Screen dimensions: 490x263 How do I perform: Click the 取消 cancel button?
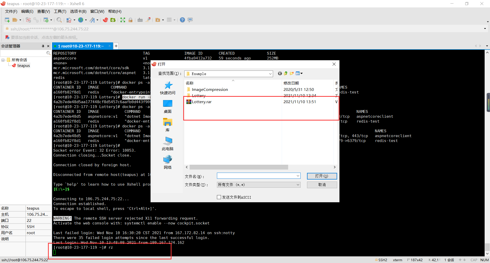pos(322,185)
